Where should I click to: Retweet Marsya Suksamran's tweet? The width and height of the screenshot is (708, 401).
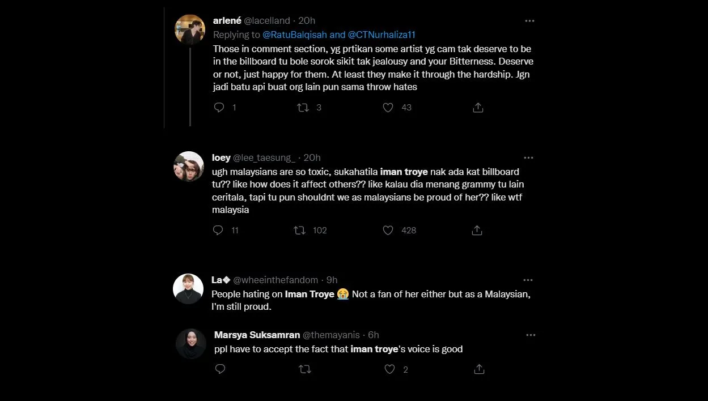click(304, 369)
